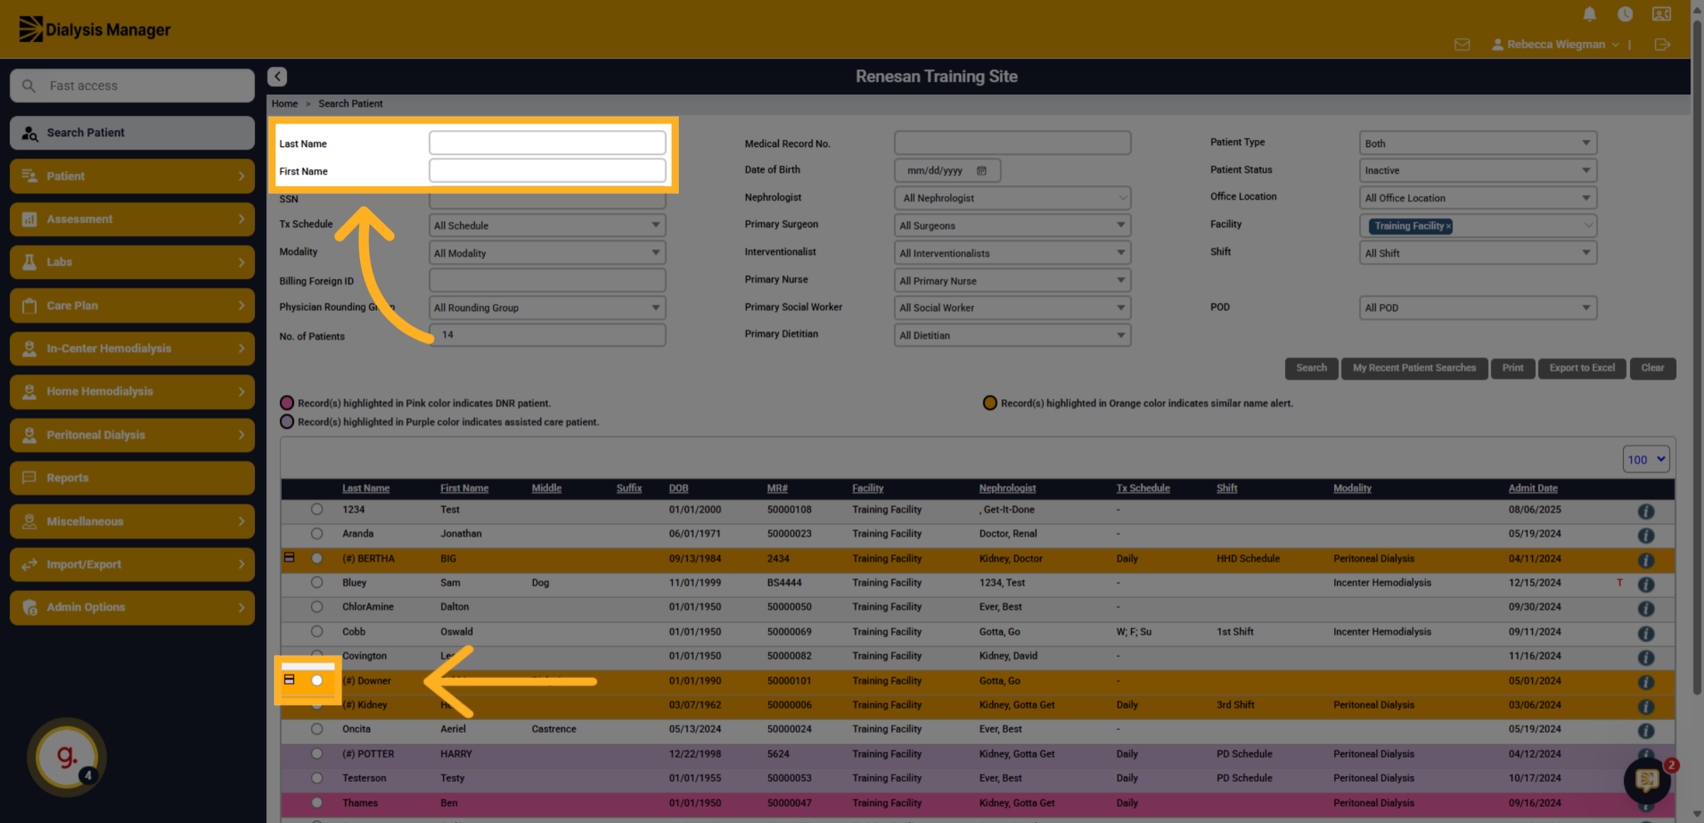The height and width of the screenshot is (823, 1704).
Task: Collapse sidebar with the back chevron button
Action: [277, 77]
